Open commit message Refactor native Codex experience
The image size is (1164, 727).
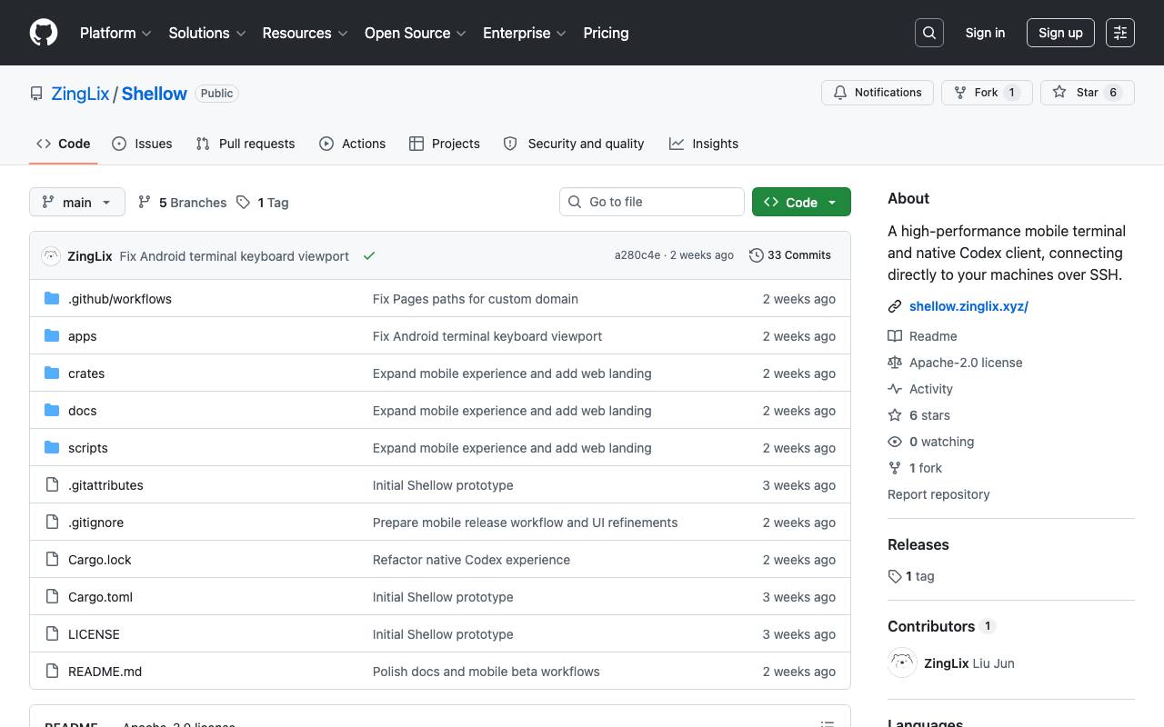[471, 560]
